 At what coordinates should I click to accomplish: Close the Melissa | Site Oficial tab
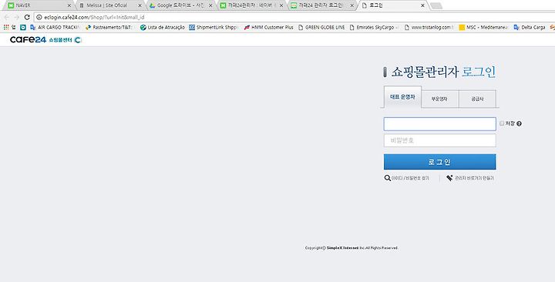point(140,5)
